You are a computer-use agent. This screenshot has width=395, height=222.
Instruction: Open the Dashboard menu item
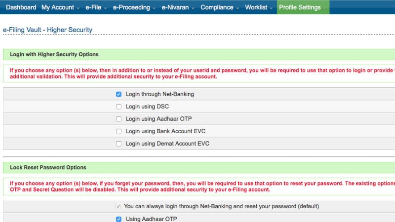[x=21, y=7]
